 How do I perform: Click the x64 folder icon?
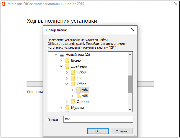78,90
